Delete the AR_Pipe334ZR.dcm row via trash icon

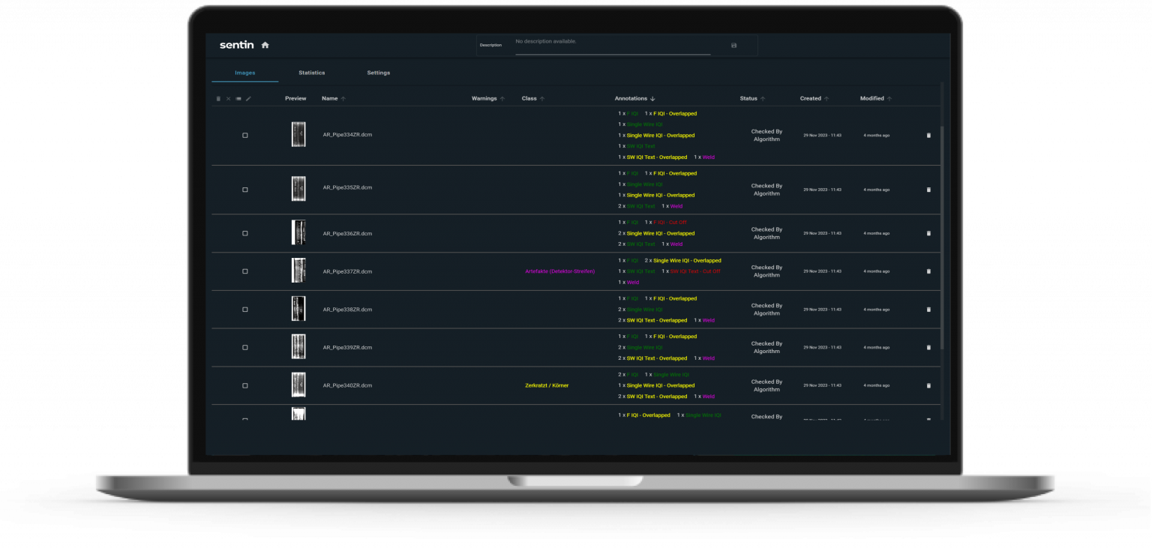[928, 136]
